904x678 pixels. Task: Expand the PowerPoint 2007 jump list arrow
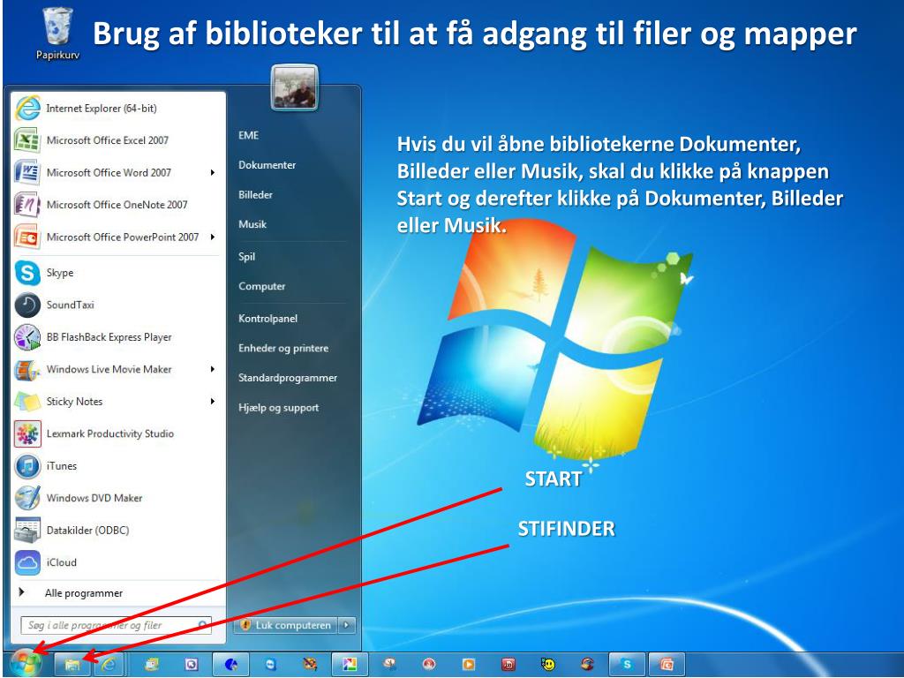click(x=213, y=237)
